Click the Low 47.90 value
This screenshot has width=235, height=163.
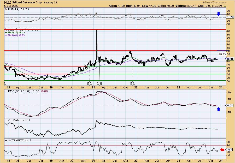149,6
